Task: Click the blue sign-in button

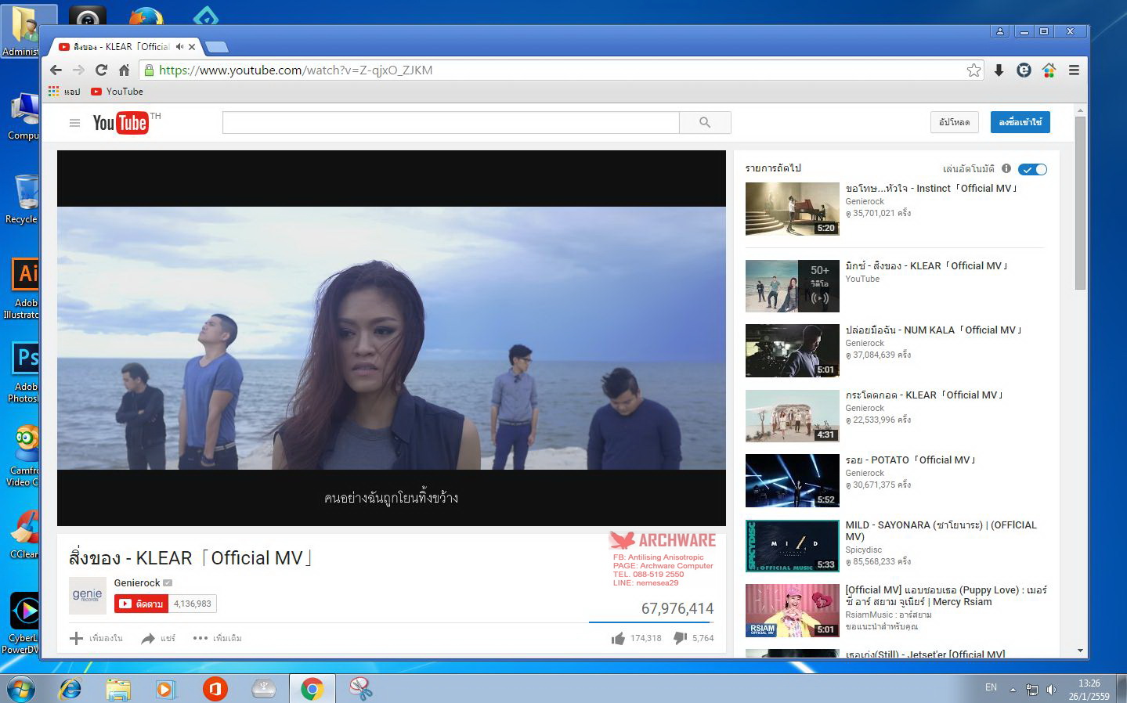Action: click(x=1020, y=122)
